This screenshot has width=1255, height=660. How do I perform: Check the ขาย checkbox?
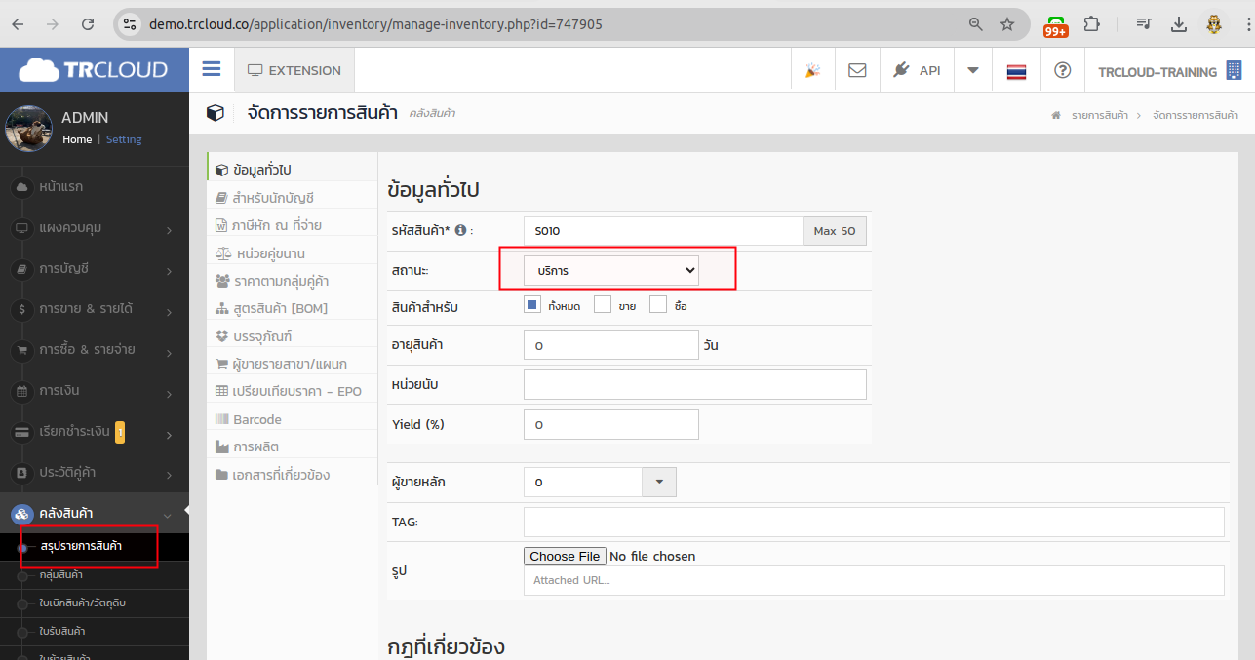pyautogui.click(x=603, y=305)
